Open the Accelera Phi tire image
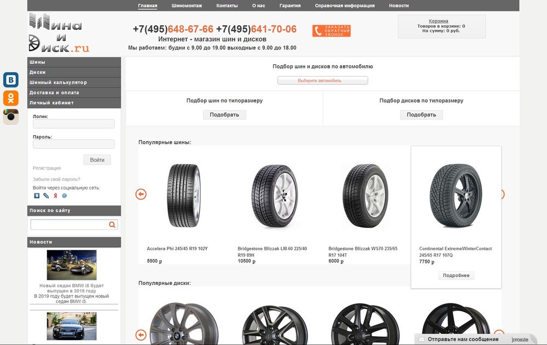Screen dimensions: 547x345 (x=184, y=195)
